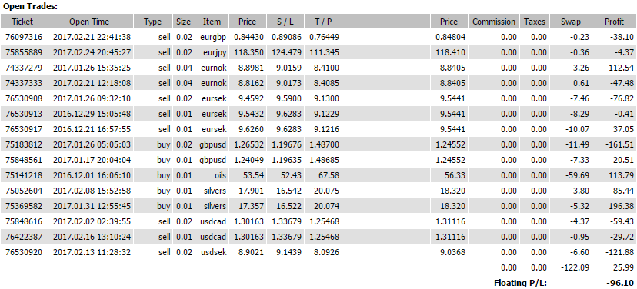The width and height of the screenshot is (637, 289).
Task: Click the Ticket column header
Action: (22, 22)
